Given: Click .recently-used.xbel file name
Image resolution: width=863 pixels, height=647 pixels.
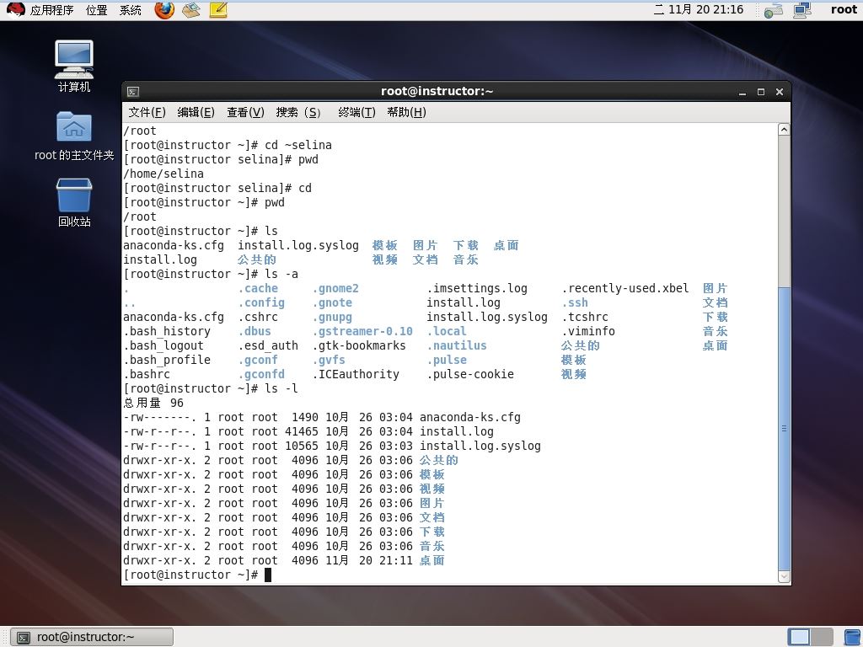Looking at the screenshot, I should (625, 288).
